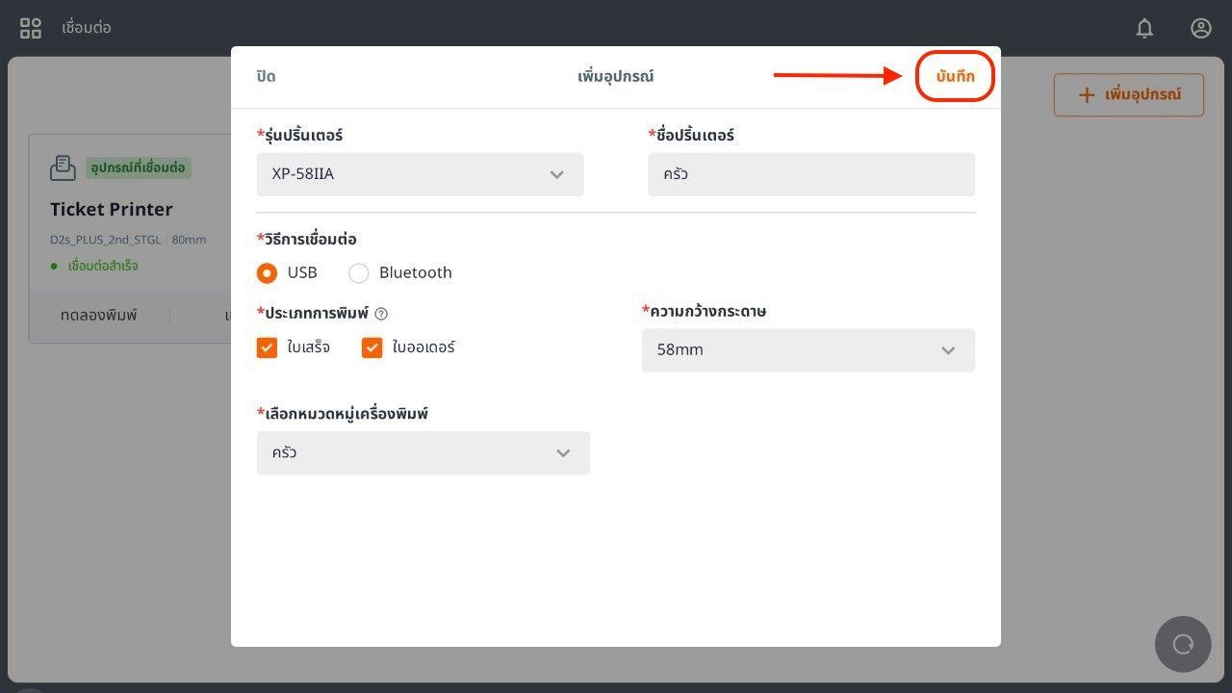Click the อุปกรณ์ที่เชื่อมต่อ connected device badge
This screenshot has height=693, width=1232.
[139, 167]
